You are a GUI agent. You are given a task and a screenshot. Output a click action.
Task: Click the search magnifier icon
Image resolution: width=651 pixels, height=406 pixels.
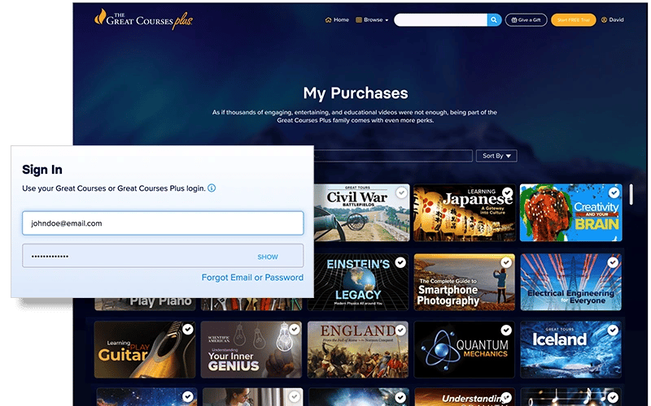[x=494, y=19]
